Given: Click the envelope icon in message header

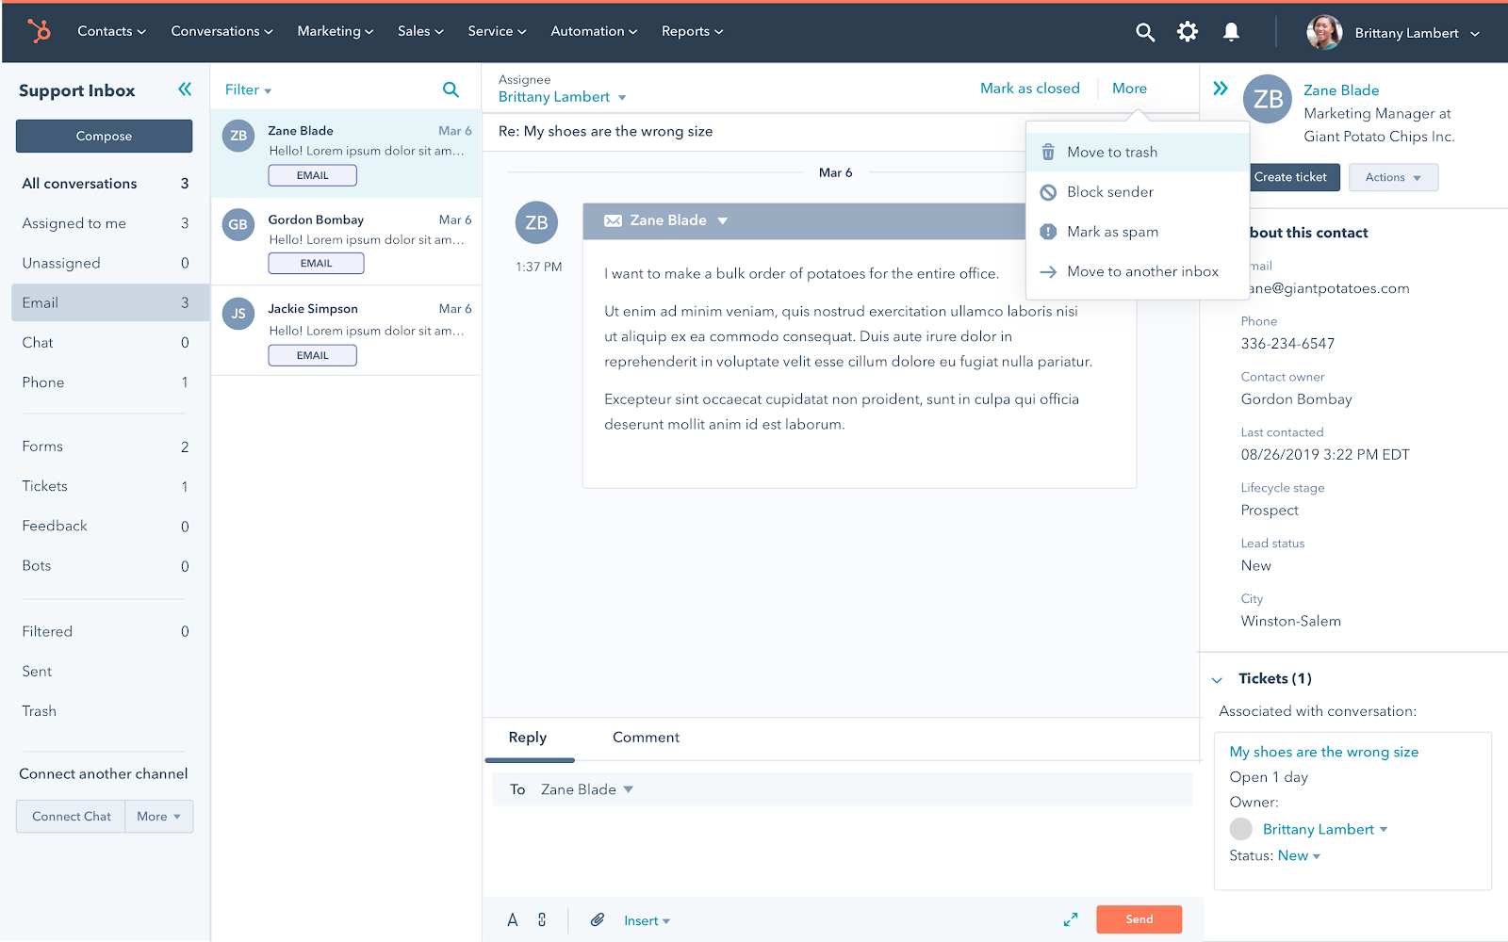Looking at the screenshot, I should 613,220.
